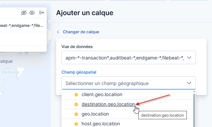
Task: Click the dropdown list scrollbar thumb
Action: [194, 110]
